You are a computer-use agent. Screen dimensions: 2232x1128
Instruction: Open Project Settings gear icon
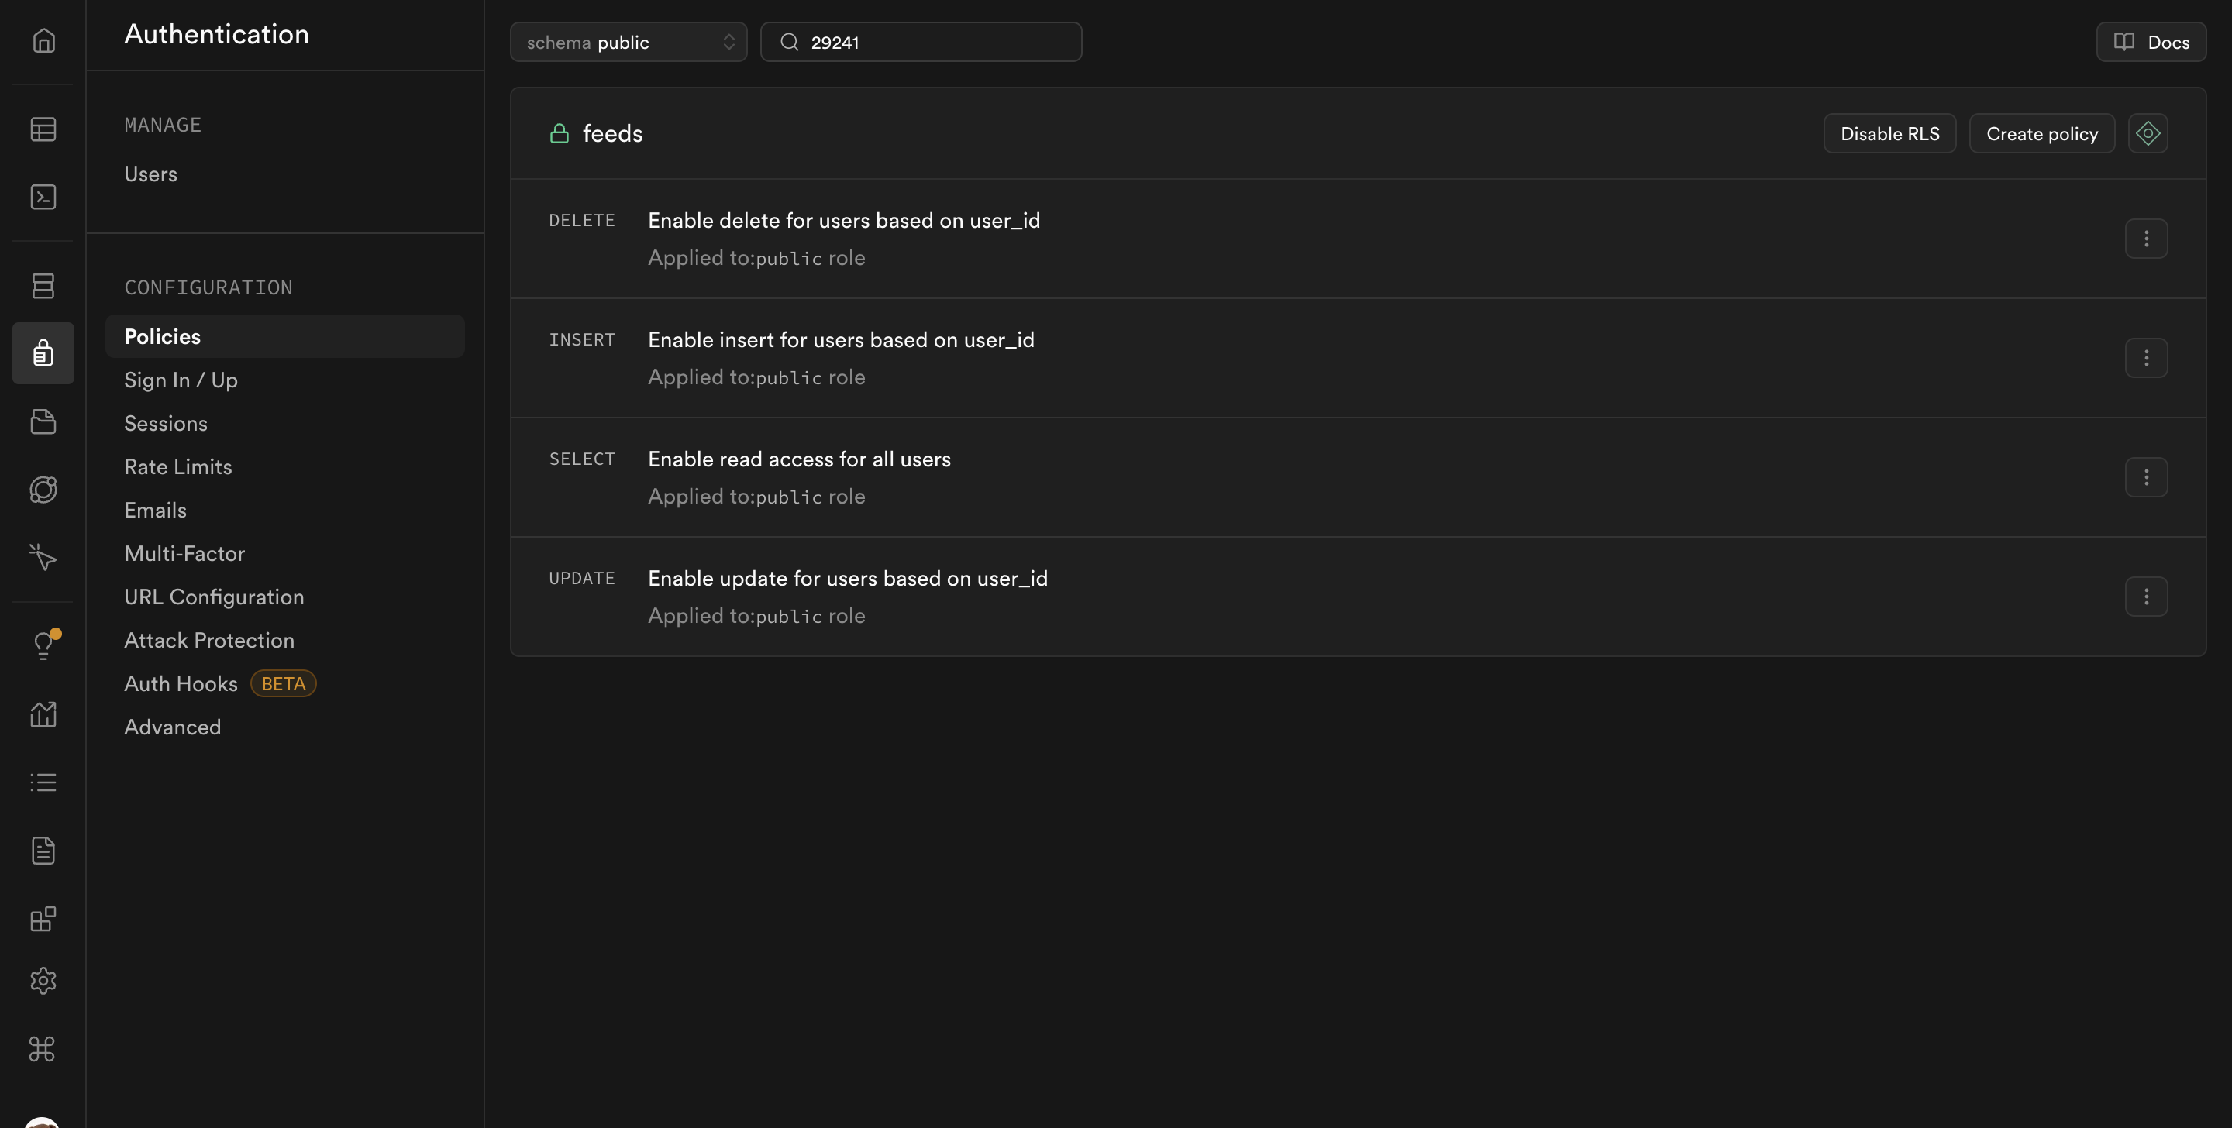click(x=43, y=981)
